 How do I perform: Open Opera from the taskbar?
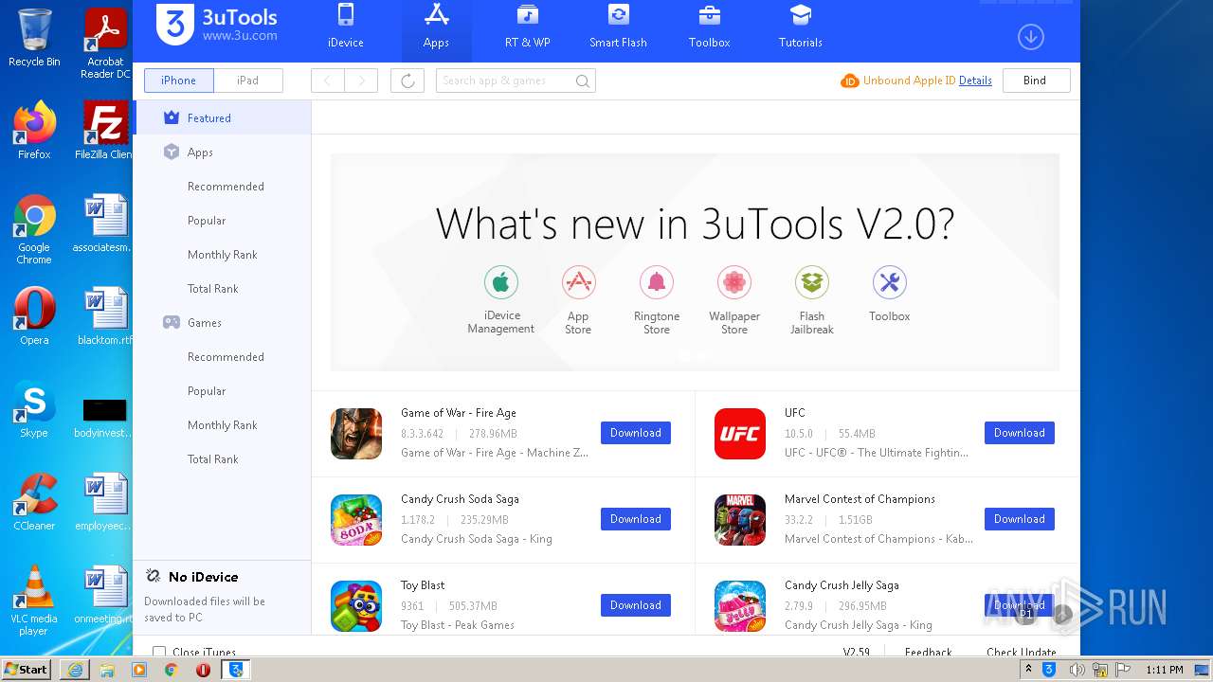(203, 670)
